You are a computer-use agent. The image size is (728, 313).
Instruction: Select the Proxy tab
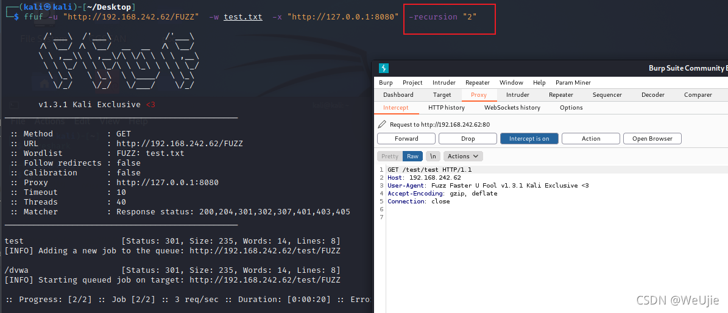tap(479, 95)
